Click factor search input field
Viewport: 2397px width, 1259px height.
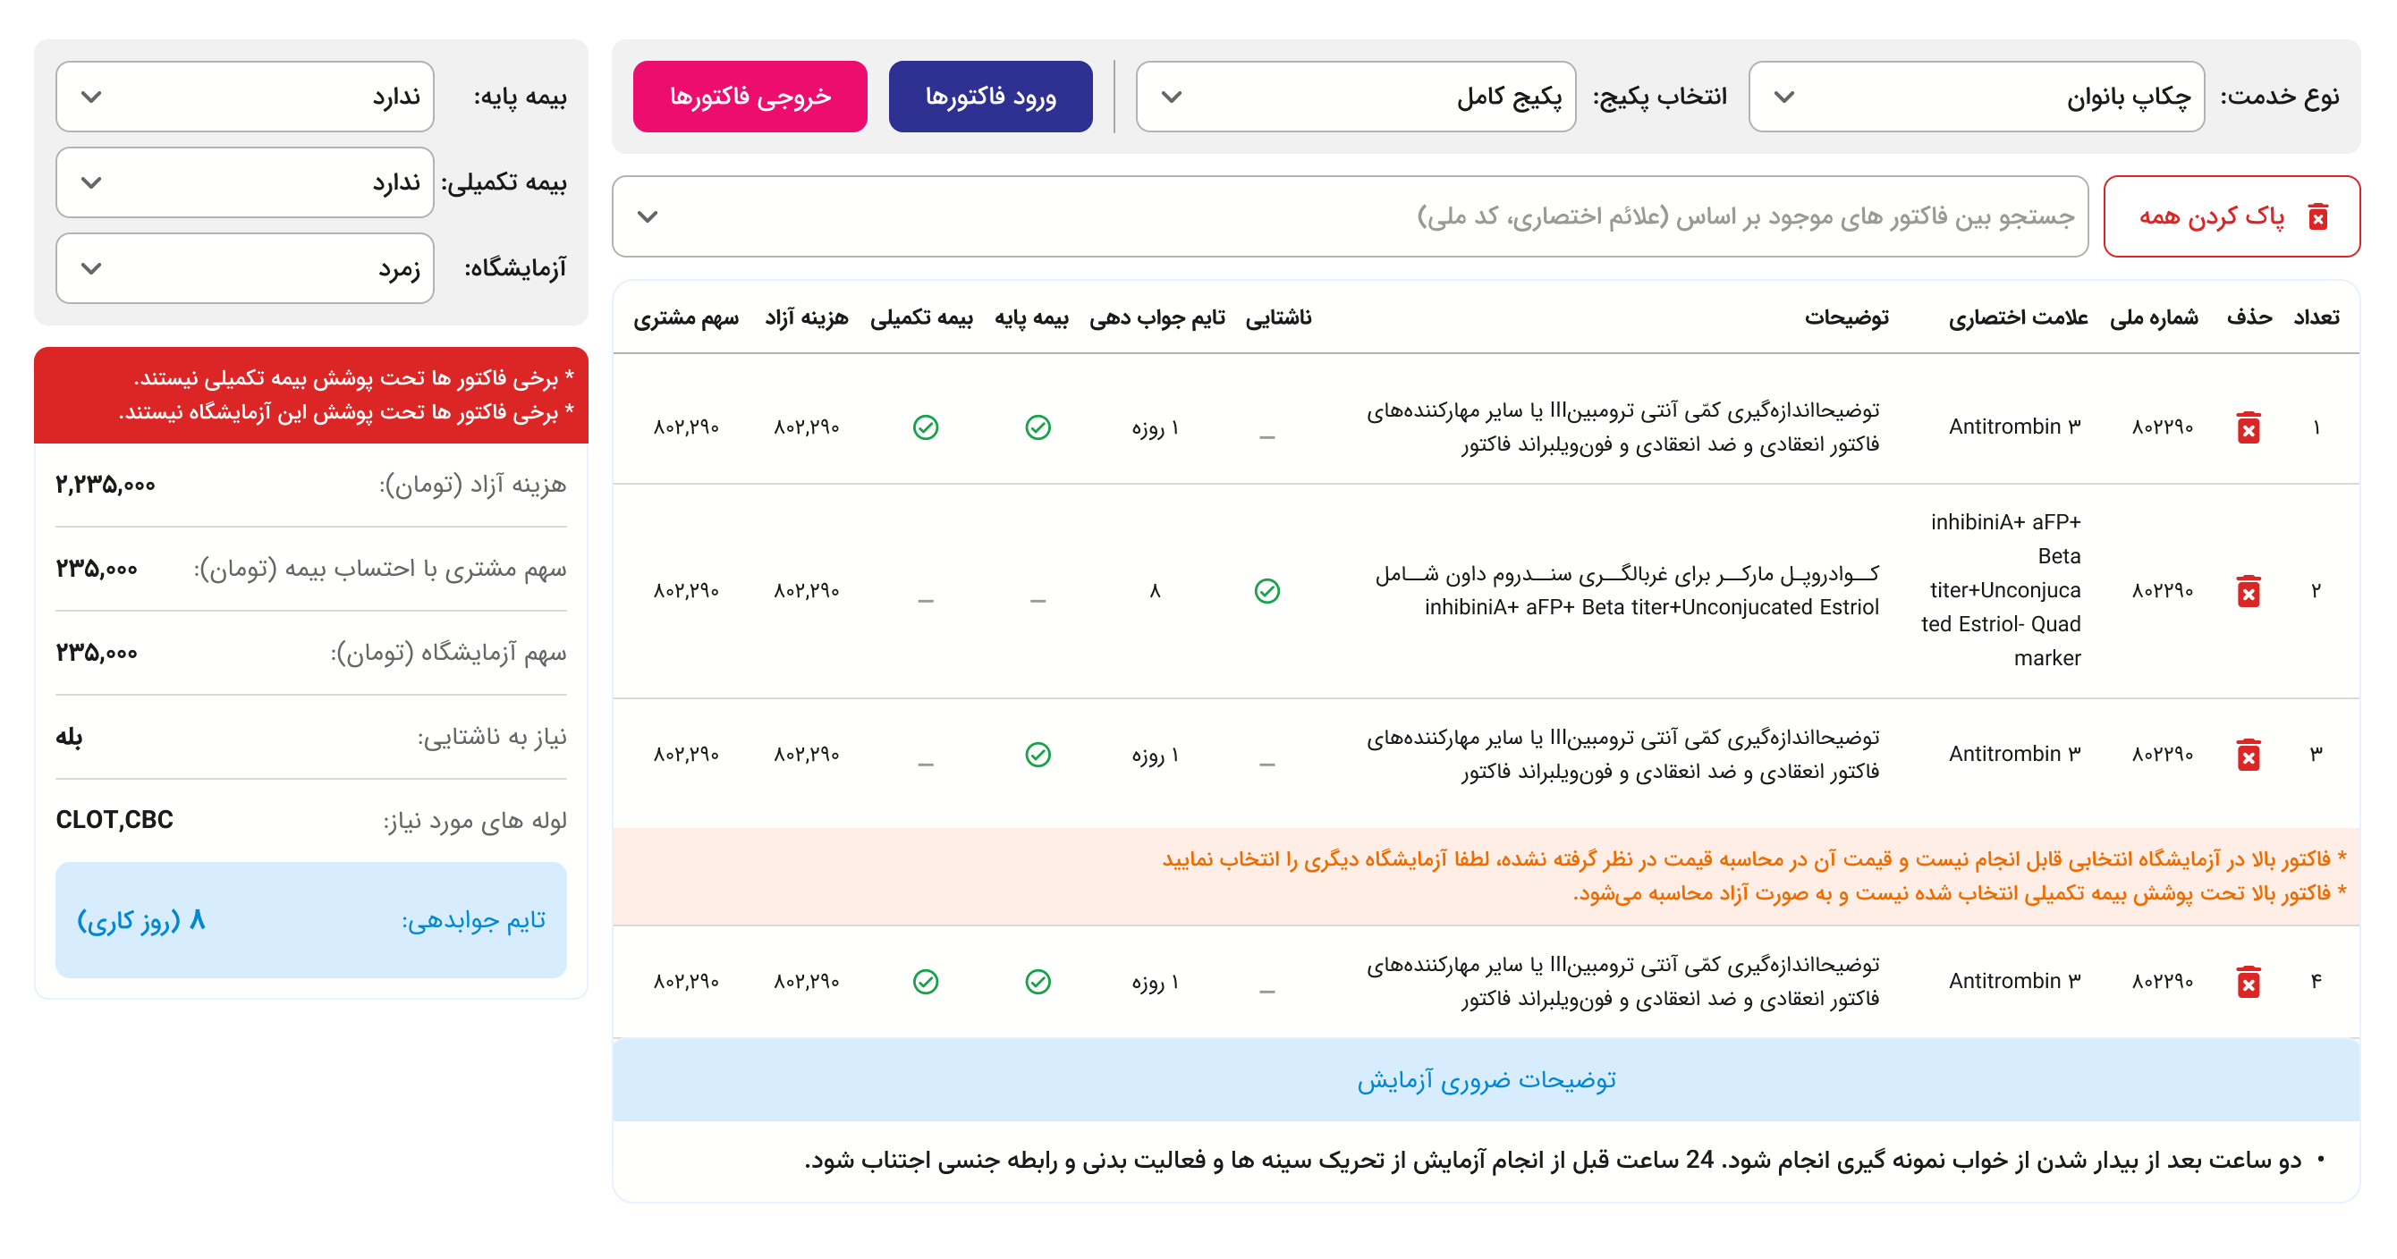[1350, 216]
